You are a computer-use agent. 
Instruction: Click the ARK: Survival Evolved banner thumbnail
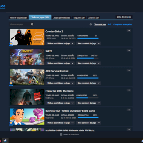point(27,77)
